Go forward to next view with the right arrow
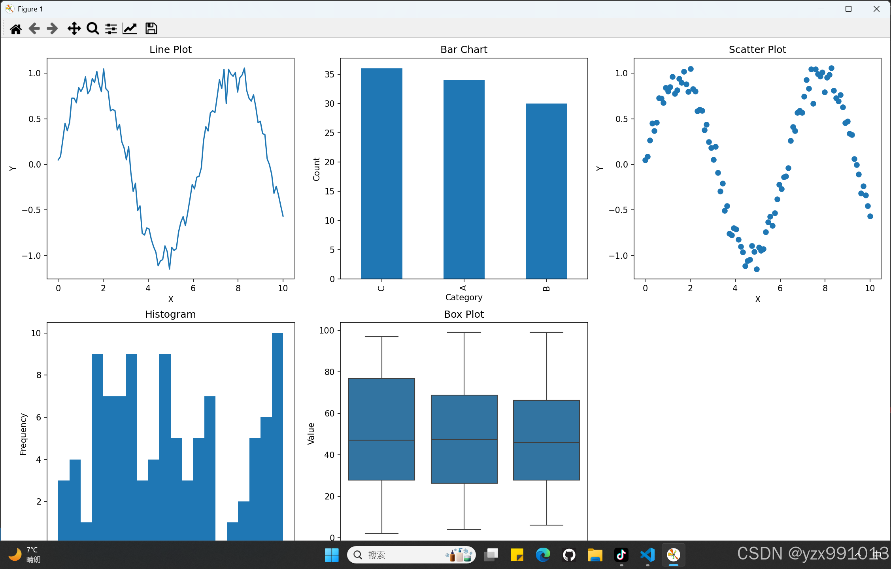The width and height of the screenshot is (891, 569). 52,28
